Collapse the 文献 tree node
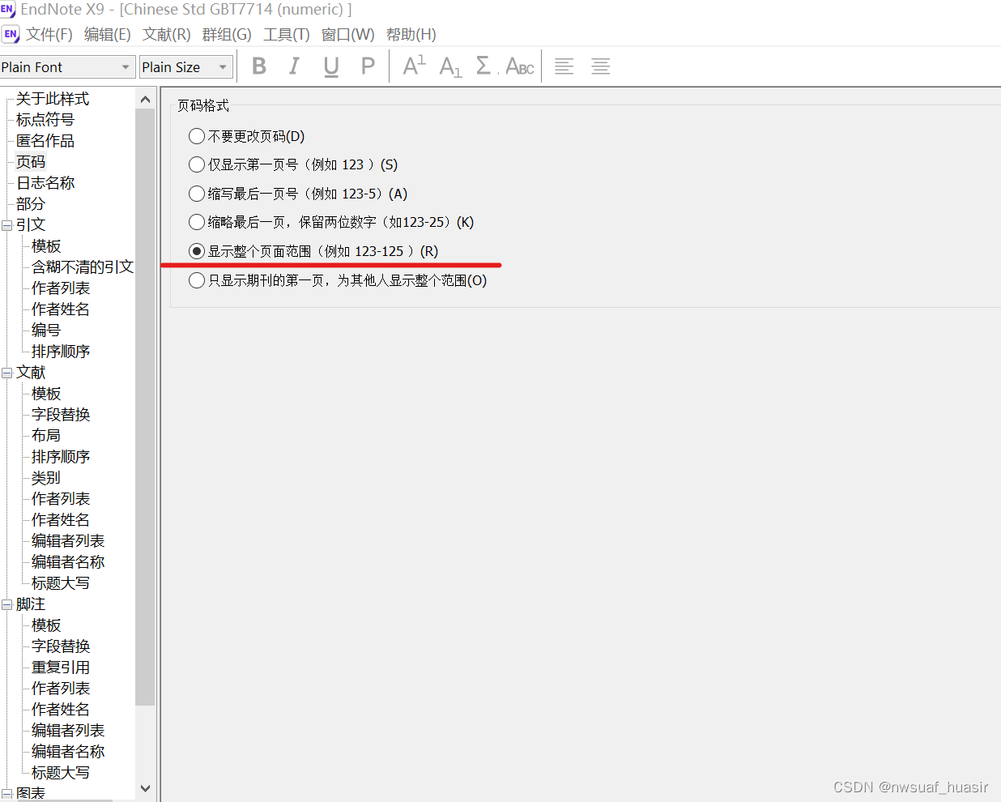The width and height of the screenshot is (1001, 802). point(6,373)
